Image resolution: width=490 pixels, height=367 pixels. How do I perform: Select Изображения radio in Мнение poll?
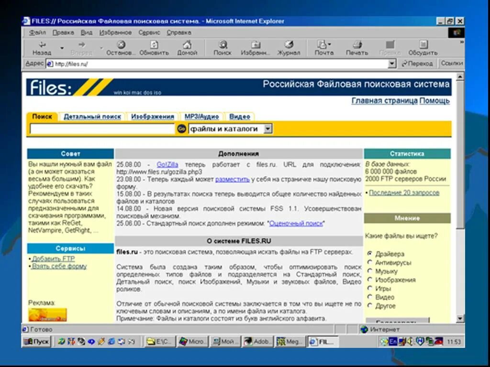[x=370, y=279]
